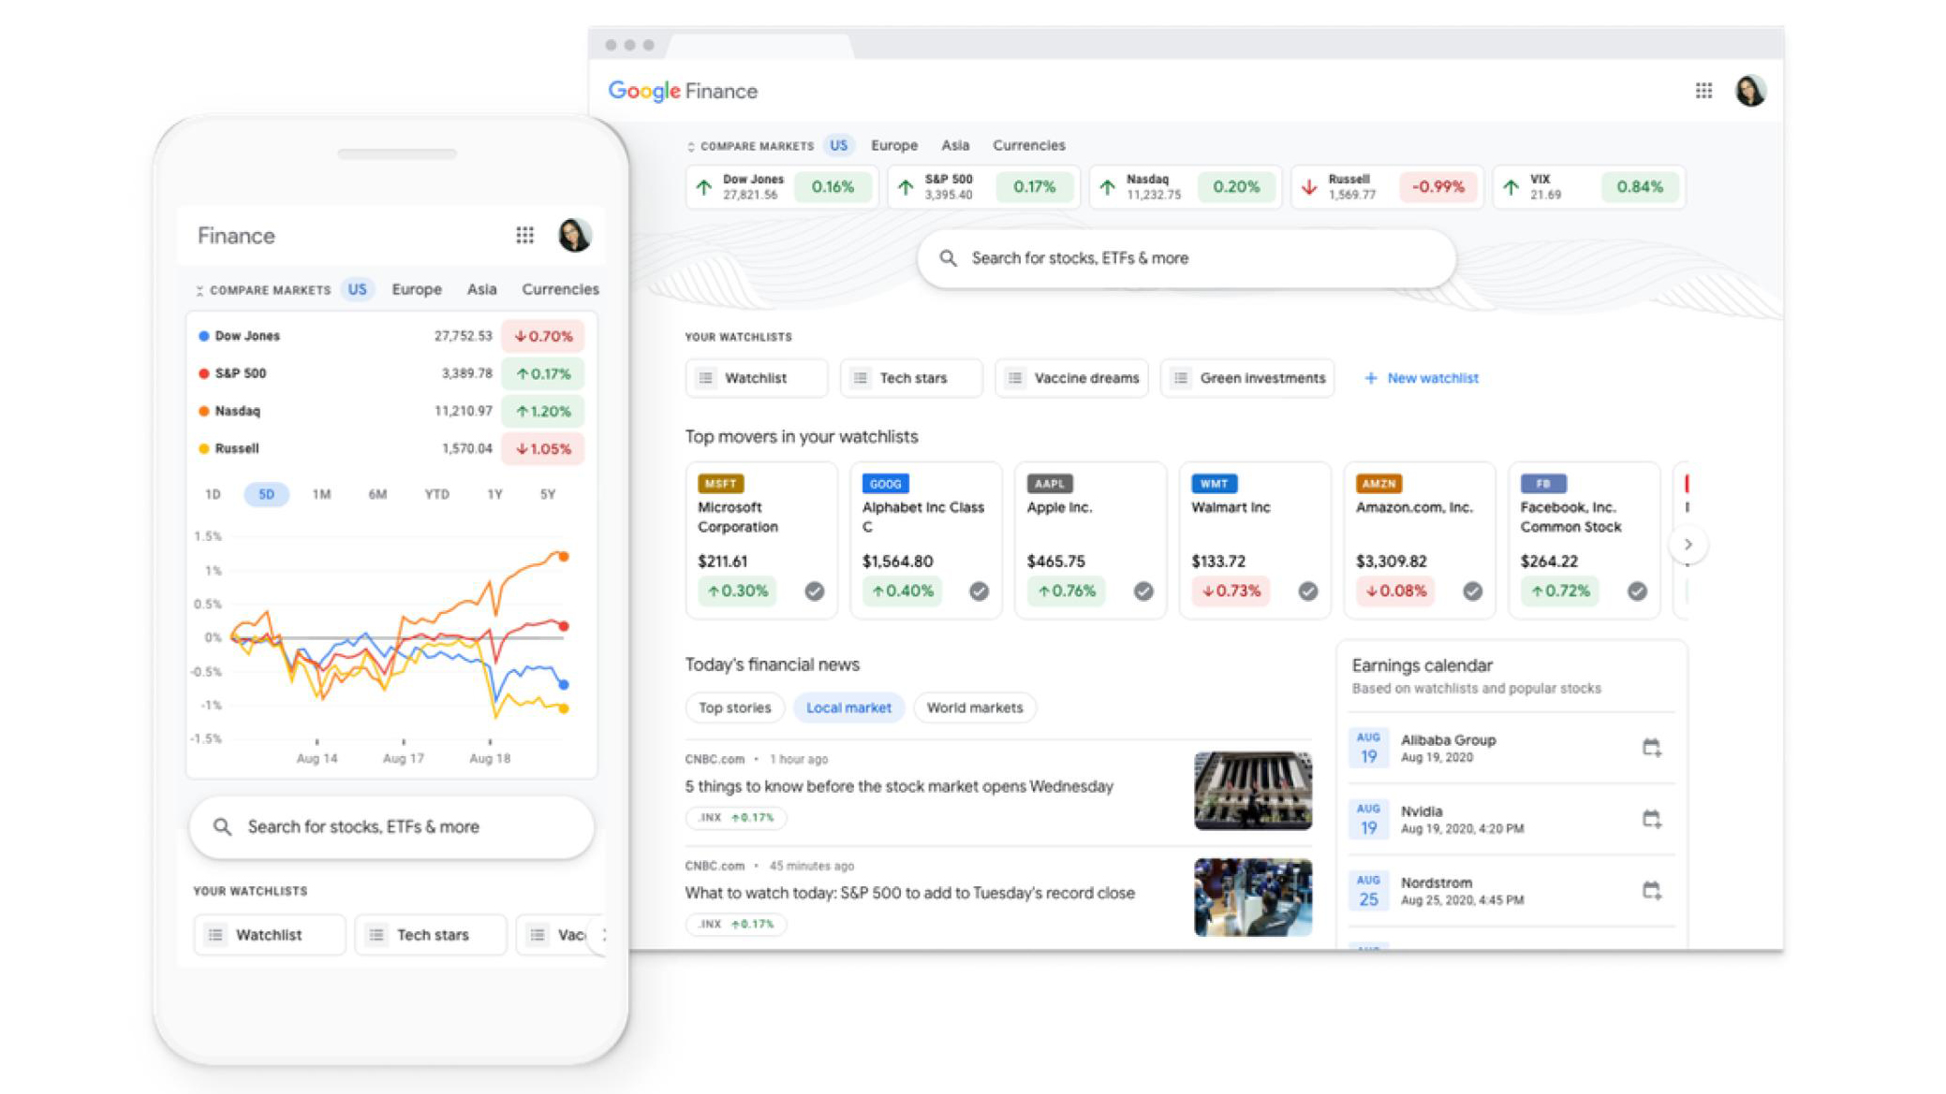Click the MSFT ticker badge

[x=721, y=484]
